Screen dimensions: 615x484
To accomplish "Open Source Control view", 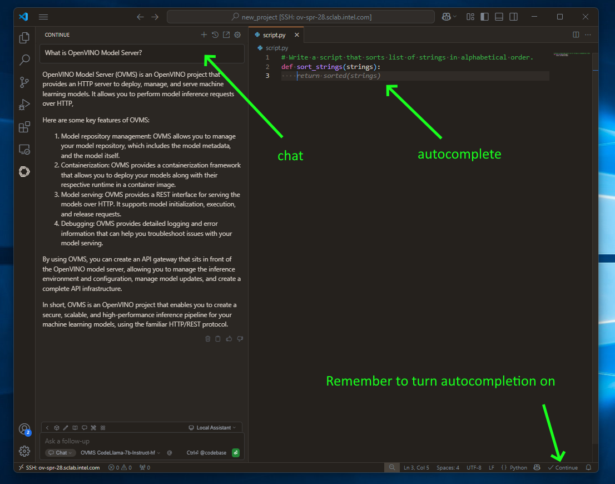I will pyautogui.click(x=24, y=82).
